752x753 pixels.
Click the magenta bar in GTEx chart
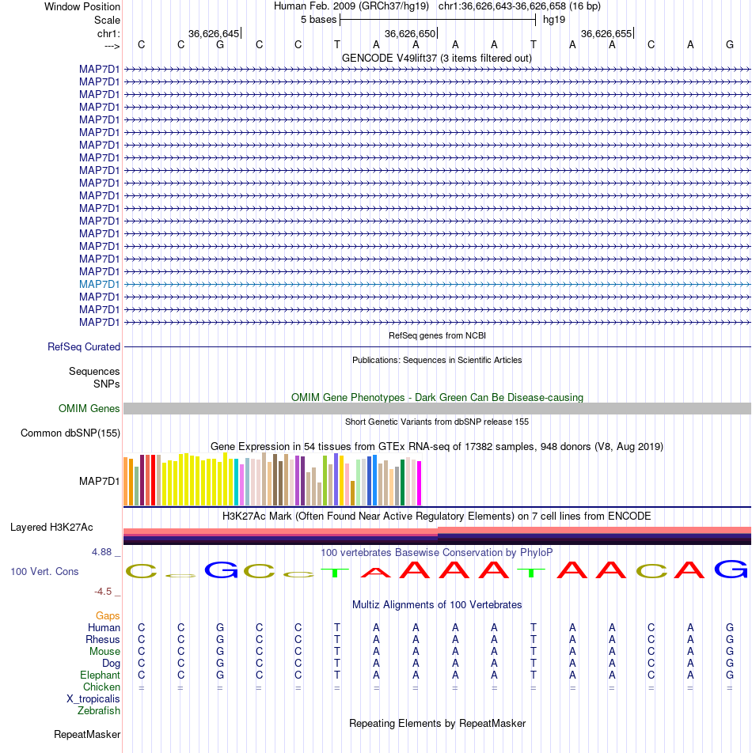[x=419, y=483]
